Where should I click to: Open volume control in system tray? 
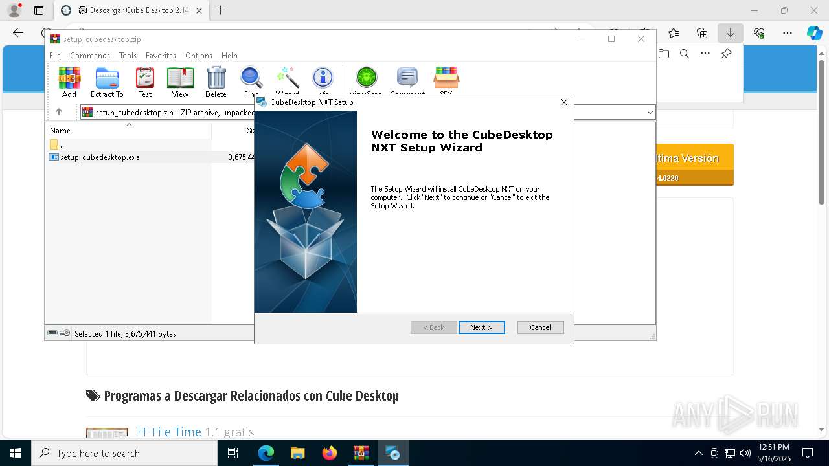coord(745,453)
